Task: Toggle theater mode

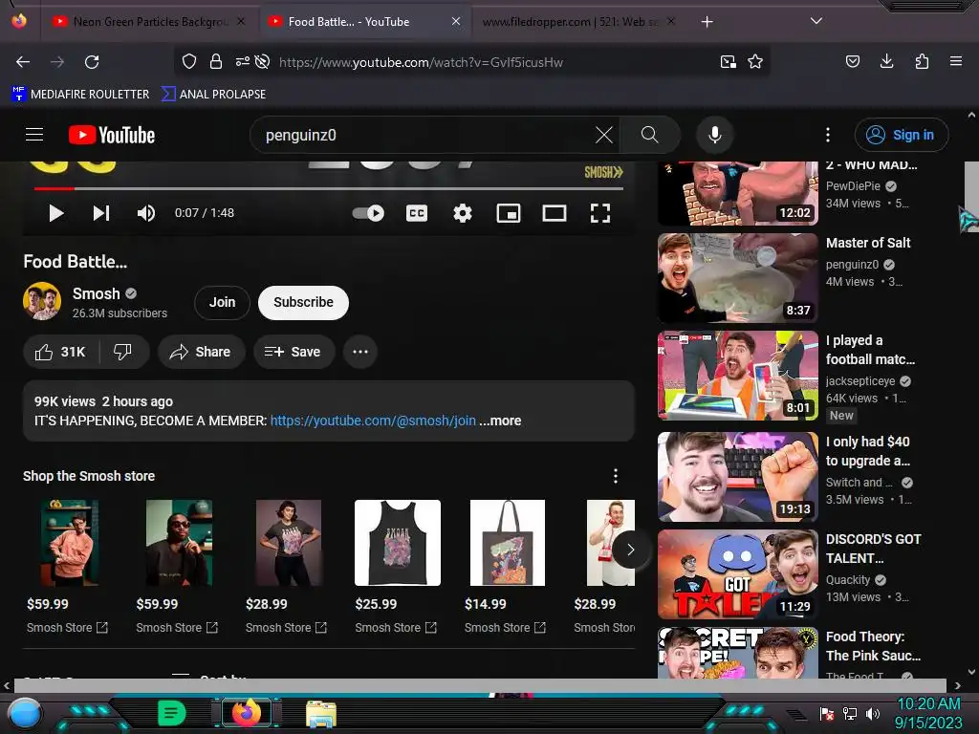Action: coord(555,213)
